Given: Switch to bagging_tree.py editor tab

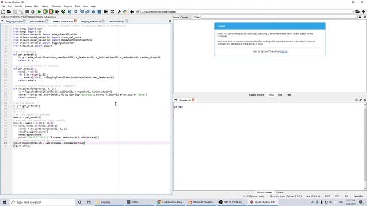Looking at the screenshot, I should [14, 21].
